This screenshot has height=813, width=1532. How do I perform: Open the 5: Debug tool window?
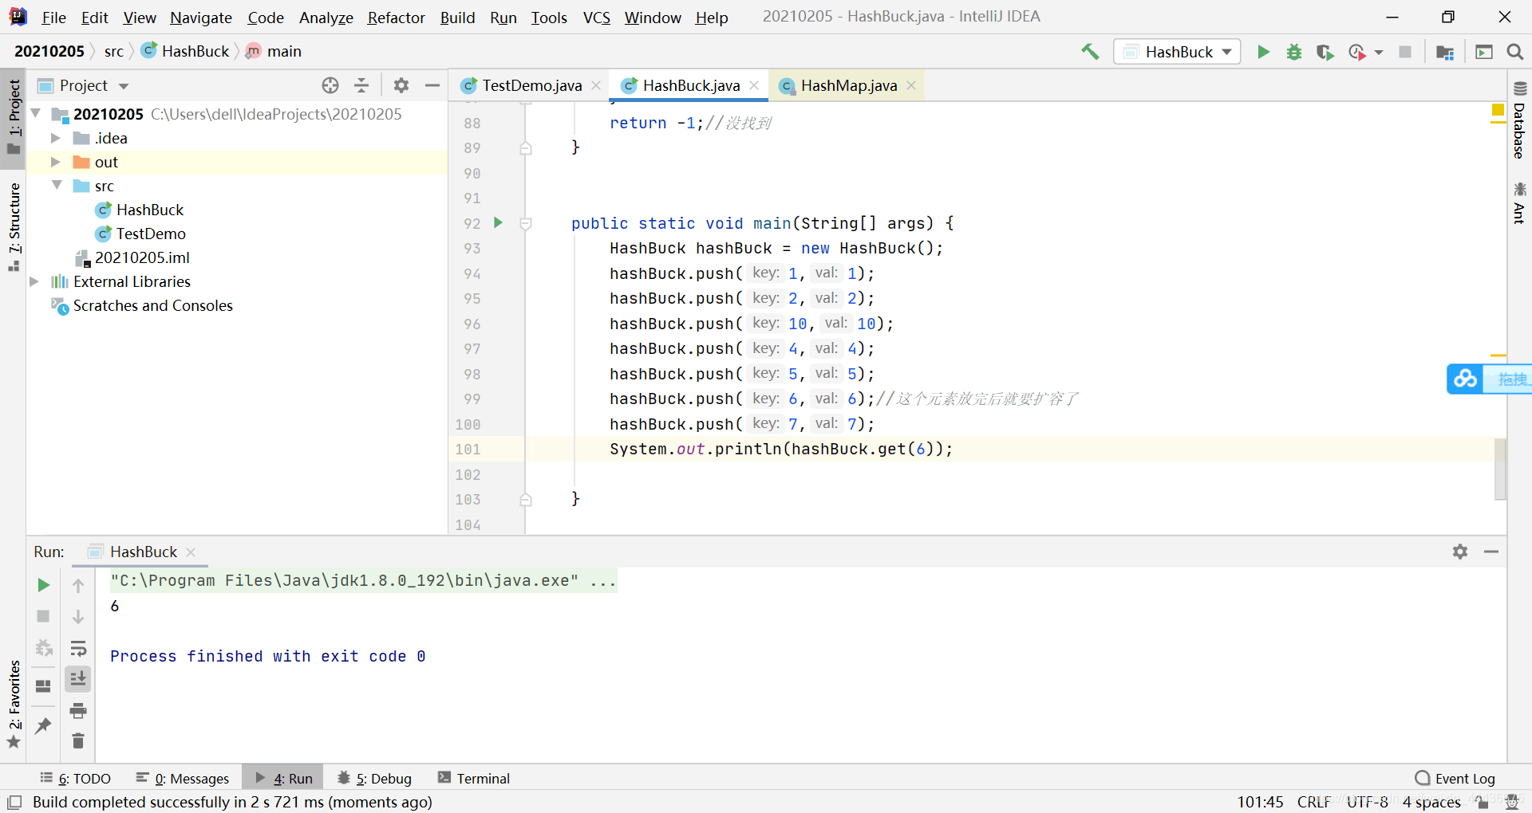pos(374,779)
